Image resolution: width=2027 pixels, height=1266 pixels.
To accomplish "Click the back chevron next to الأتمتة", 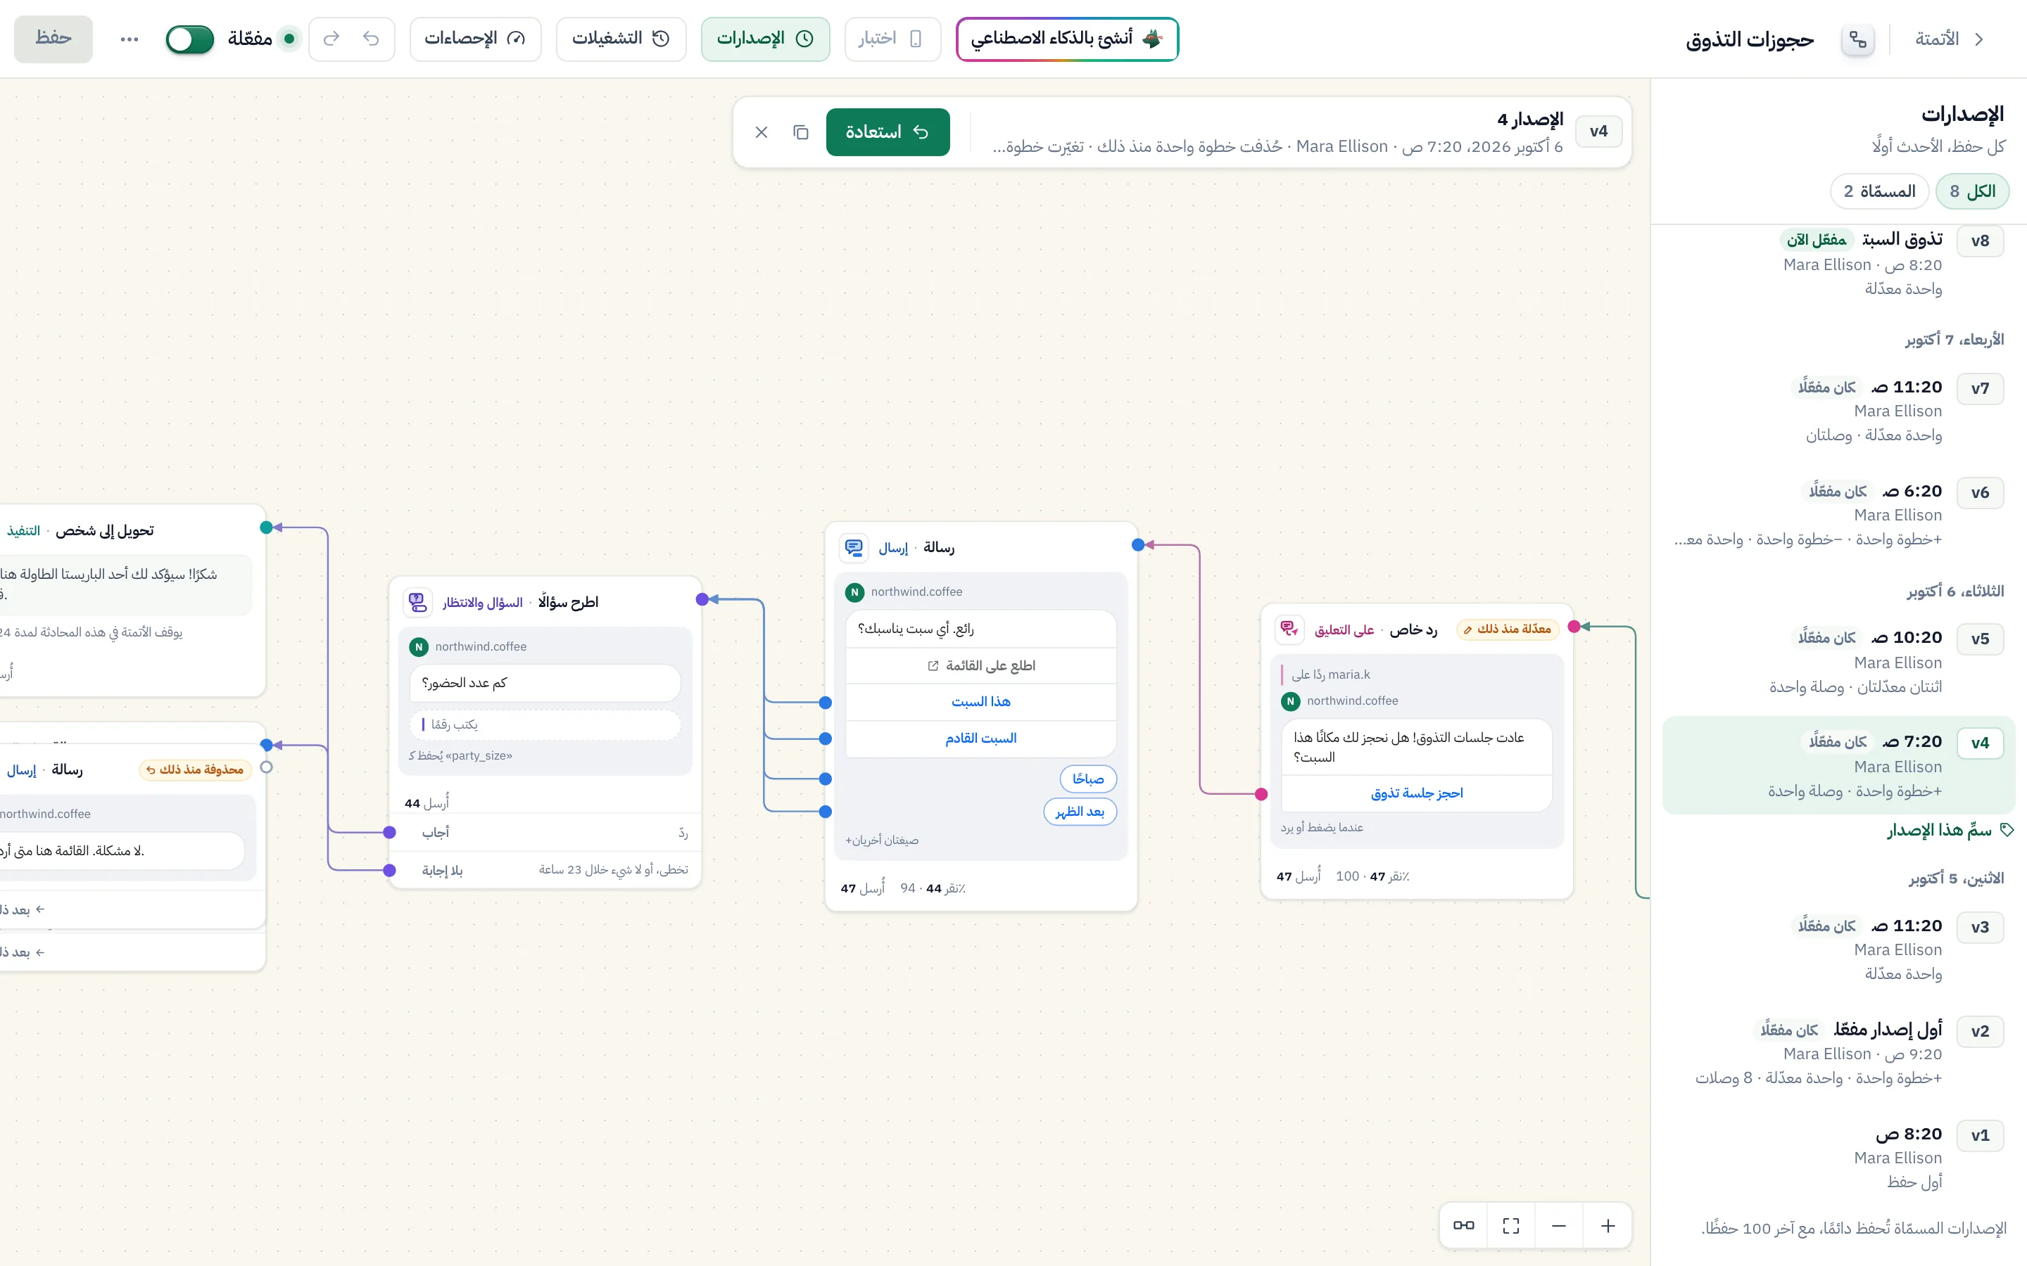I will [1979, 39].
